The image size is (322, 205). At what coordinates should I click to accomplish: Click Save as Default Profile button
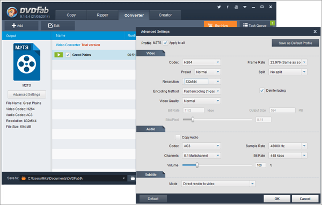pos(295,43)
